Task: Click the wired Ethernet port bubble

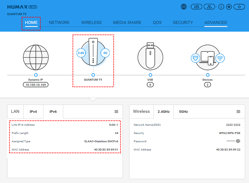Action: pos(195,58)
